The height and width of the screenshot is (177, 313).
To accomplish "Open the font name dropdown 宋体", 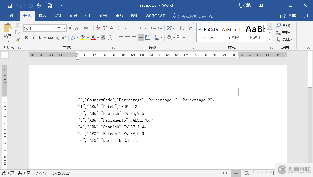I will (x=50, y=28).
